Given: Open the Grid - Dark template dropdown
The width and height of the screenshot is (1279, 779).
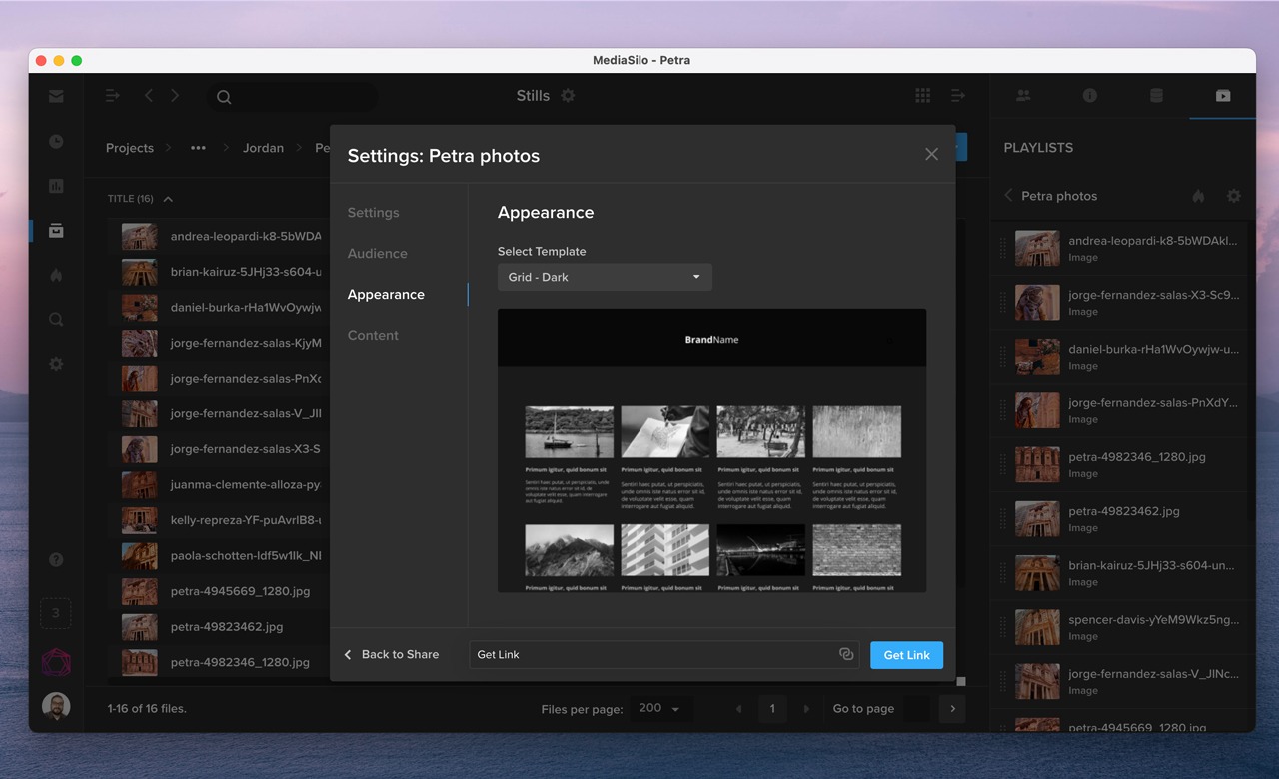Looking at the screenshot, I should point(604,277).
